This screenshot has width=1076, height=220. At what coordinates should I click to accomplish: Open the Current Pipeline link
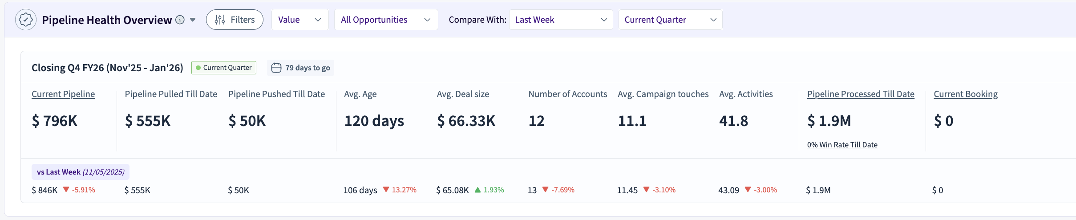(63, 94)
